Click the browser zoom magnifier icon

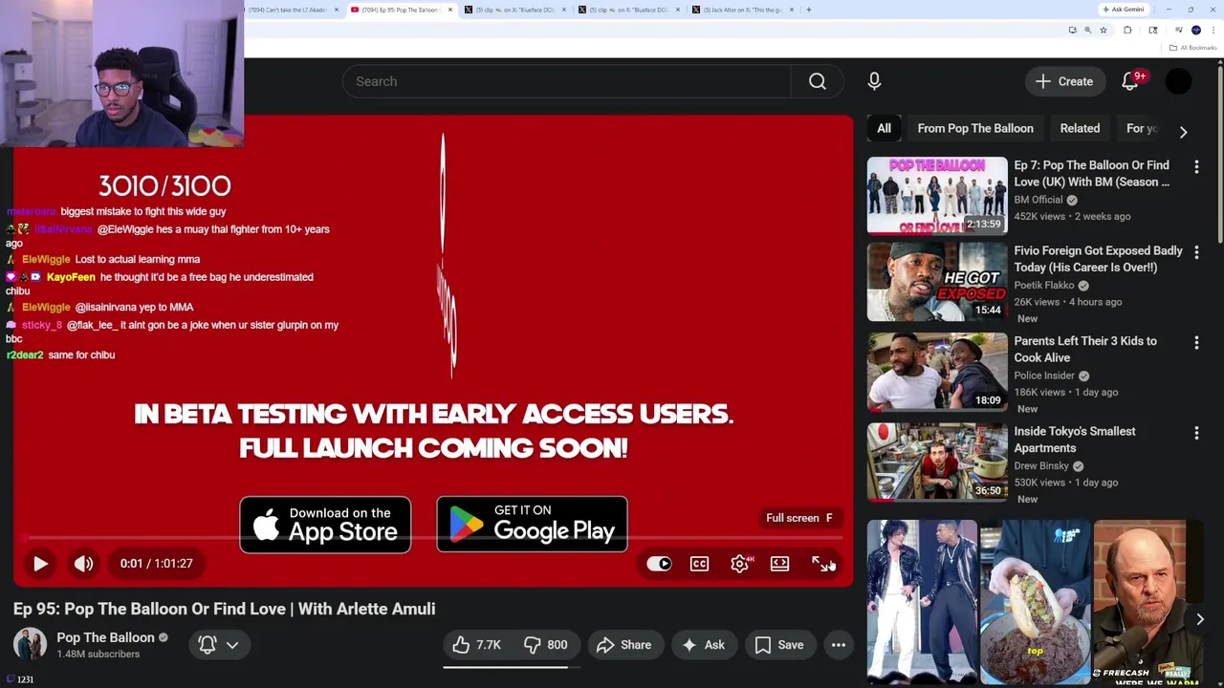coord(1087,31)
